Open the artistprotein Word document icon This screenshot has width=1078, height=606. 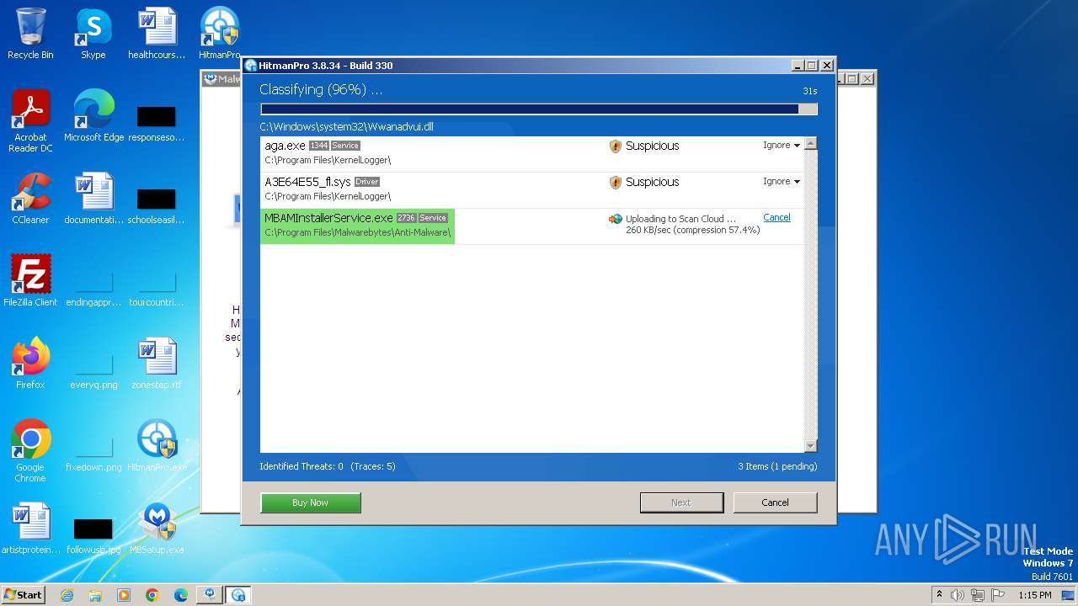30,529
